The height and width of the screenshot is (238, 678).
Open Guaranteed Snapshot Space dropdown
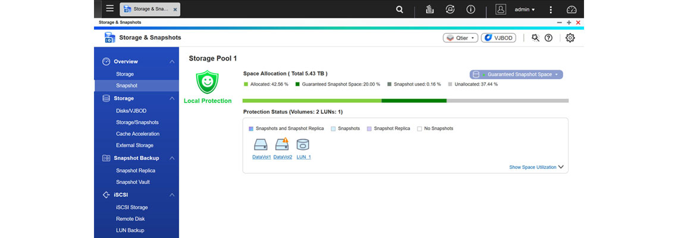coord(516,74)
